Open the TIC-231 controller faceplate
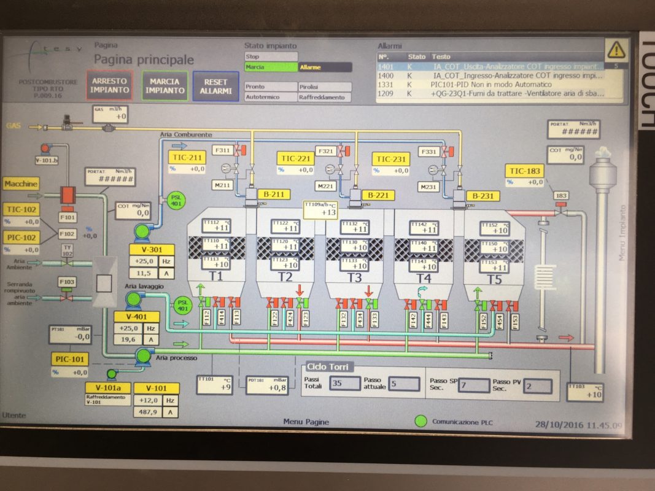Screen dimensions: 655x491 point(391,159)
